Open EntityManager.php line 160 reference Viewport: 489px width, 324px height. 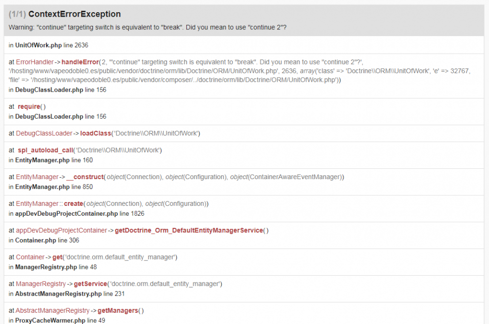pos(43,160)
